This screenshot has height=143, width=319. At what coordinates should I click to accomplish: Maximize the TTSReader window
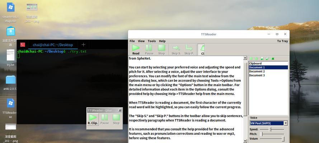pos(277,34)
